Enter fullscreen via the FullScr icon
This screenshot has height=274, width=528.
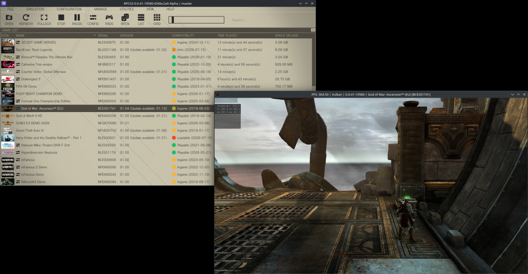pyautogui.click(x=44, y=19)
